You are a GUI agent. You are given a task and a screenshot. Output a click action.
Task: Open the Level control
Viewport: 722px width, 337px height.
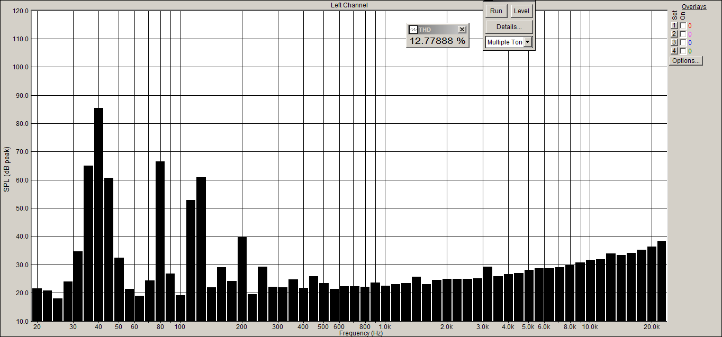click(x=521, y=11)
